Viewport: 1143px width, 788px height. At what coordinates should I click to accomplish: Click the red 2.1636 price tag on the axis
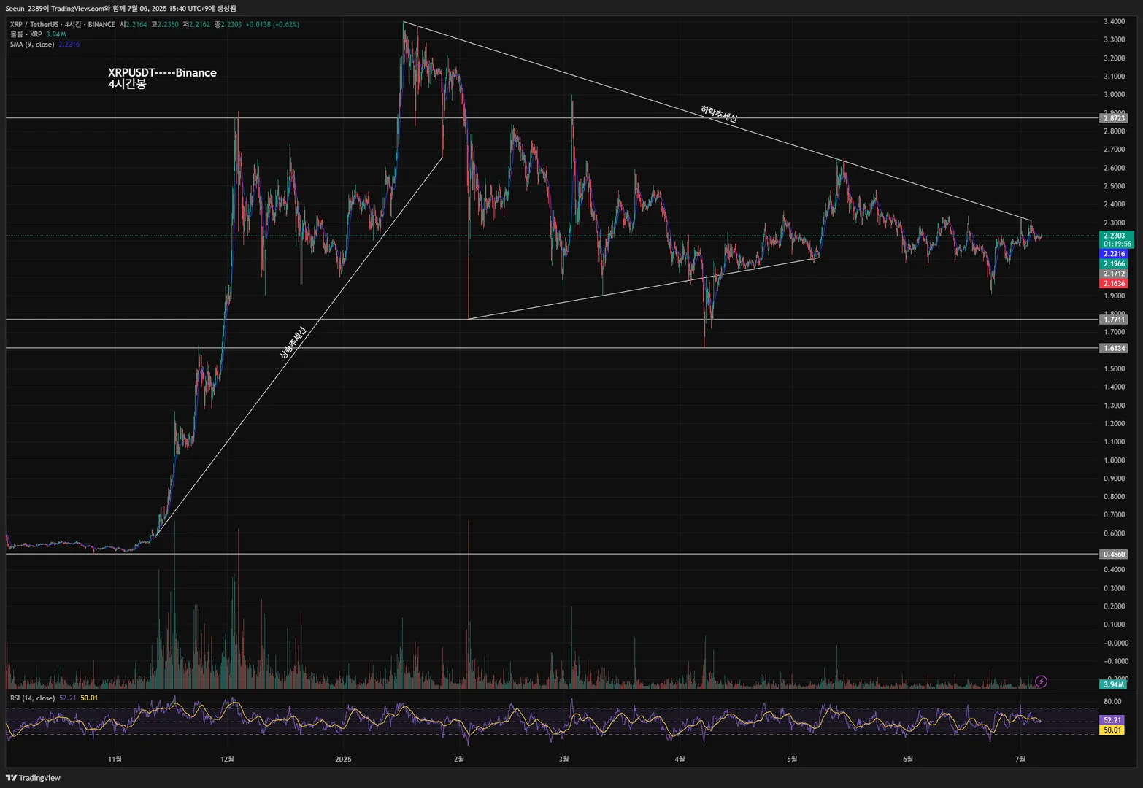point(1114,284)
